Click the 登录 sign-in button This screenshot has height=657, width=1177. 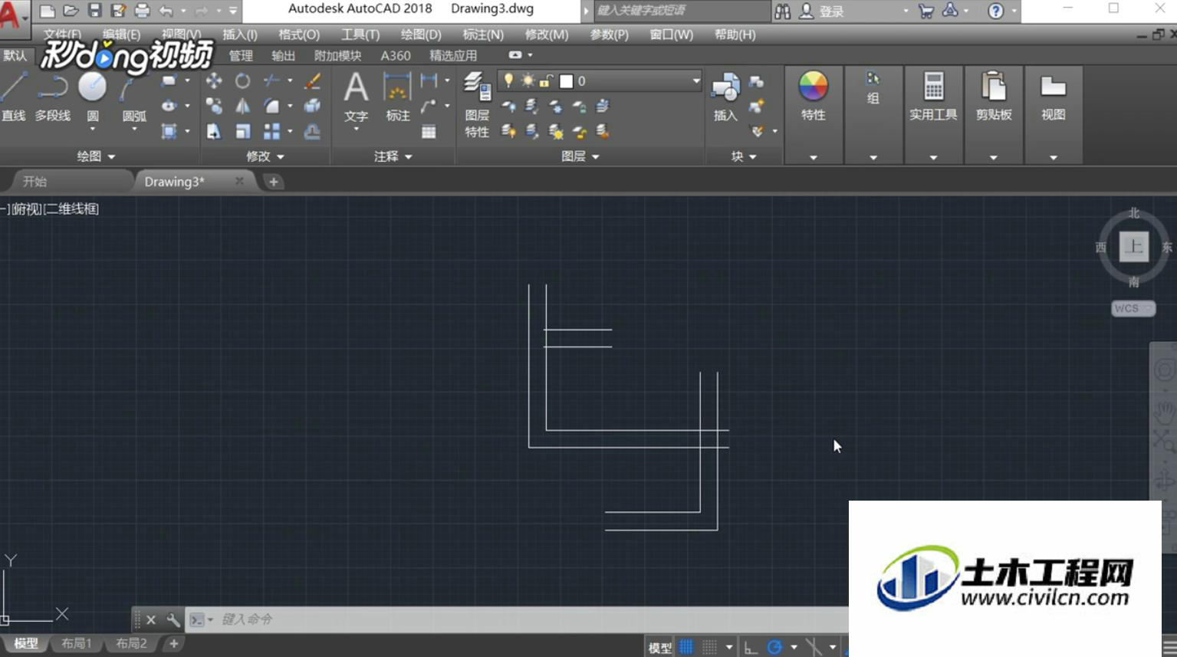822,11
